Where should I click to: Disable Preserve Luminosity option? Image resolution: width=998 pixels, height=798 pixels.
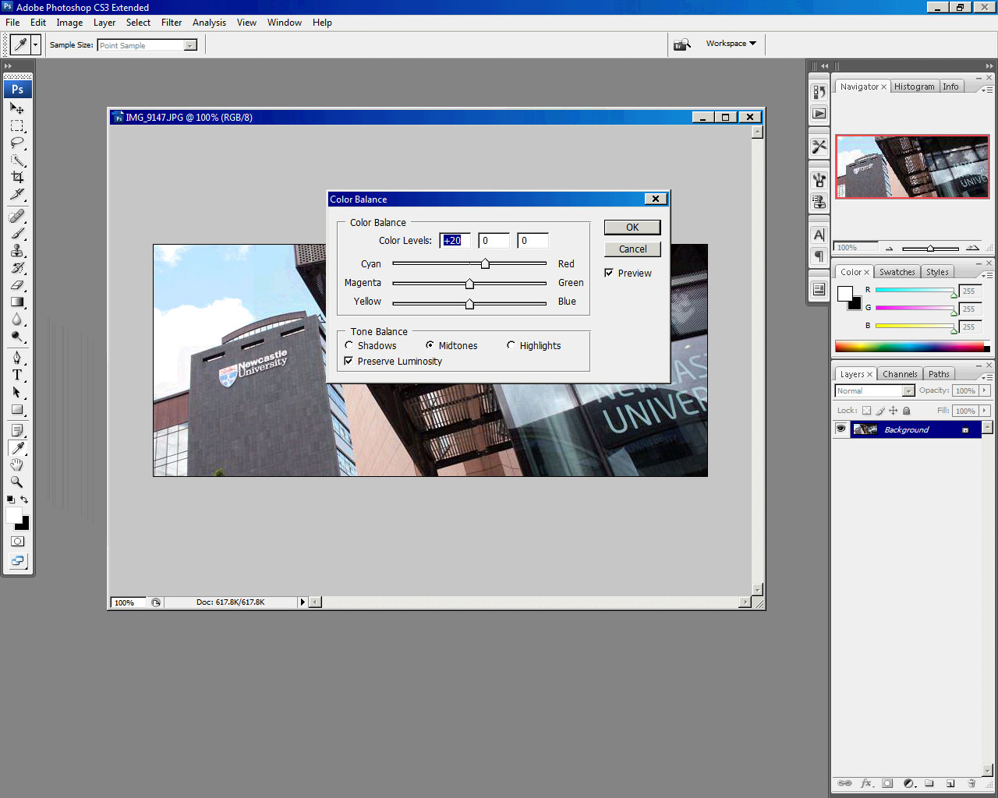(349, 361)
